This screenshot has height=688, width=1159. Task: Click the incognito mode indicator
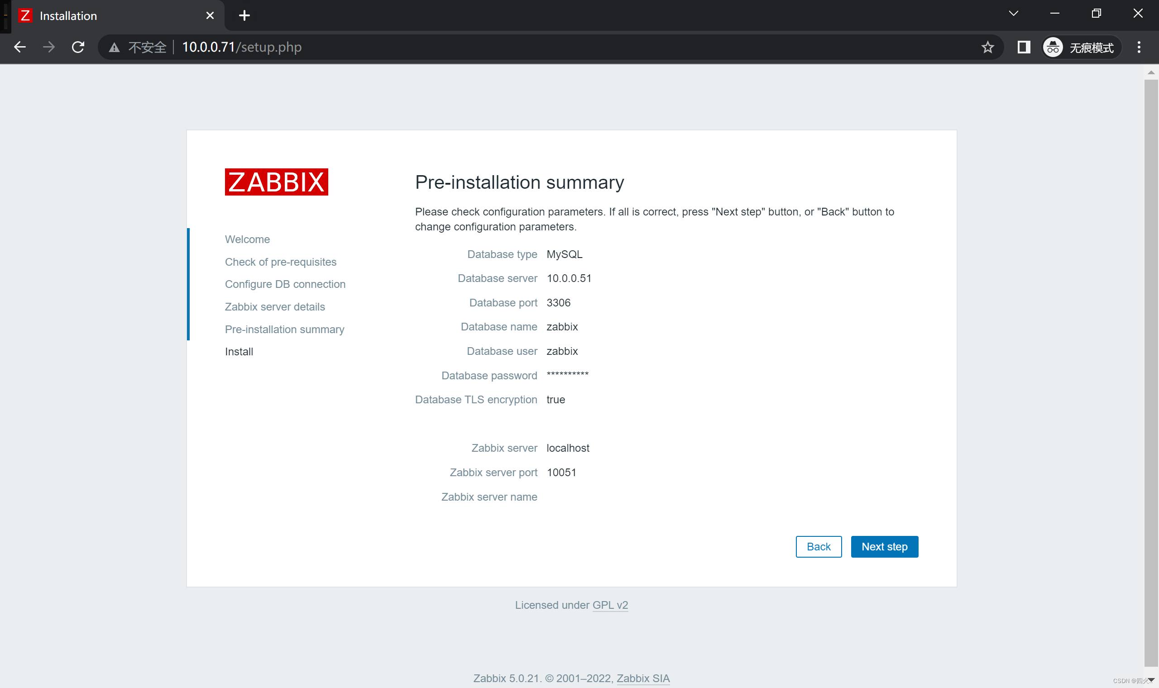point(1081,47)
